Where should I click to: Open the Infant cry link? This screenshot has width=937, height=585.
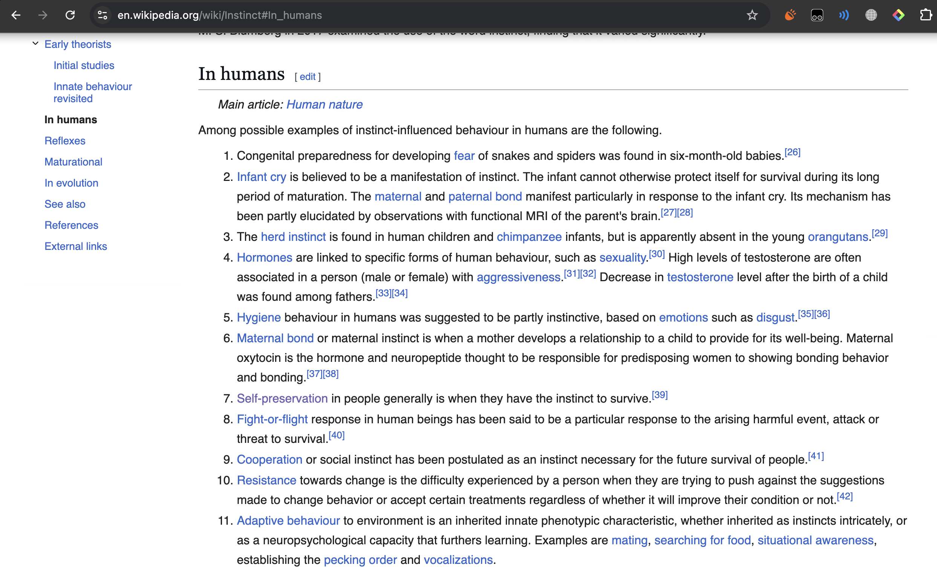pos(262,177)
